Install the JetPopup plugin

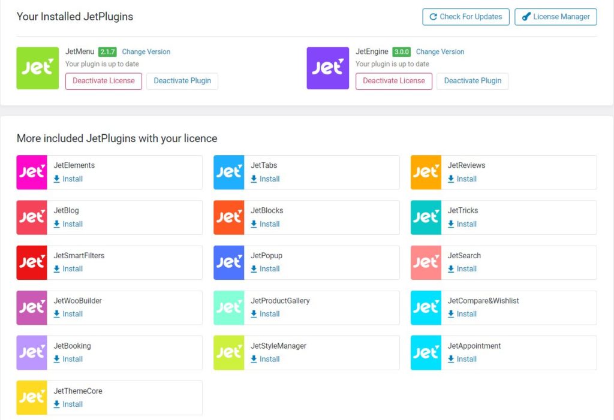pos(265,269)
